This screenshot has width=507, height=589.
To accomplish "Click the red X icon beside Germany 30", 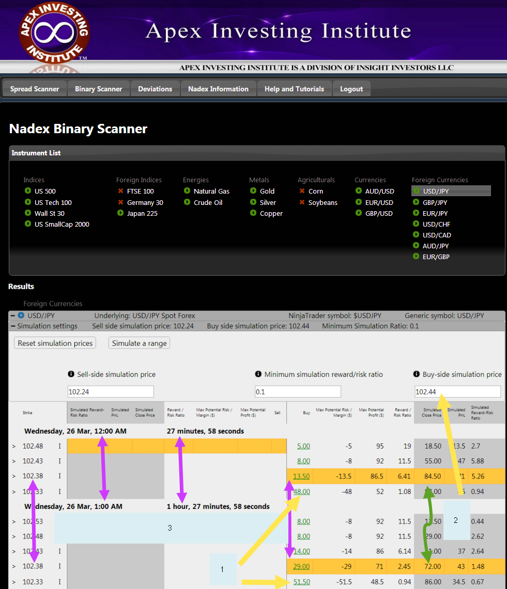I will [x=121, y=202].
